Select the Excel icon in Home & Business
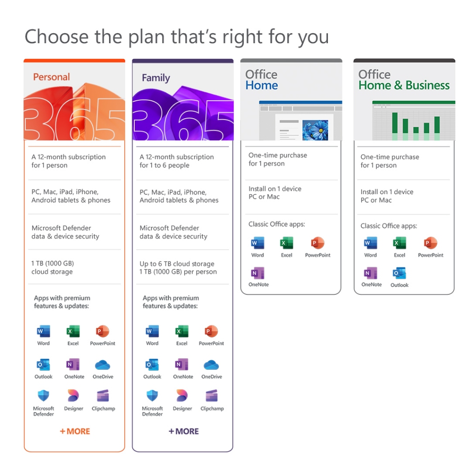 pos(399,243)
